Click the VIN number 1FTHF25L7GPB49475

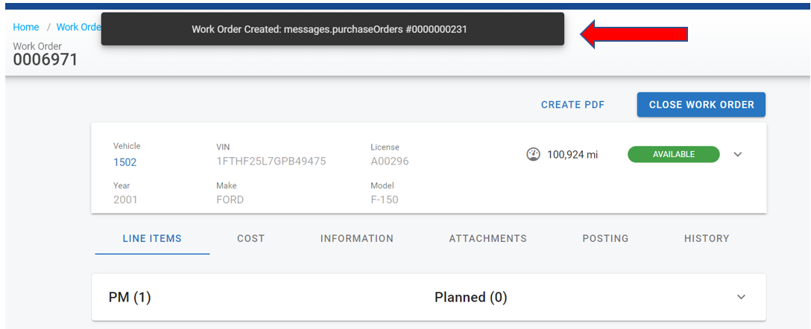(x=271, y=162)
